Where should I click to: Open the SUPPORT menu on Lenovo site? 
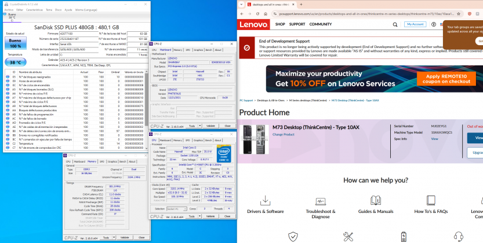pyautogui.click(x=297, y=24)
